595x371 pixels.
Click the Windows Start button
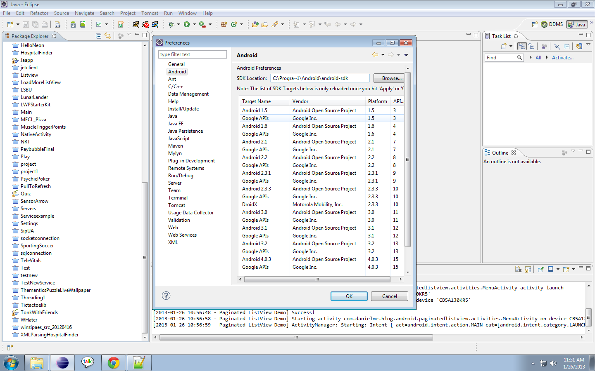point(11,363)
